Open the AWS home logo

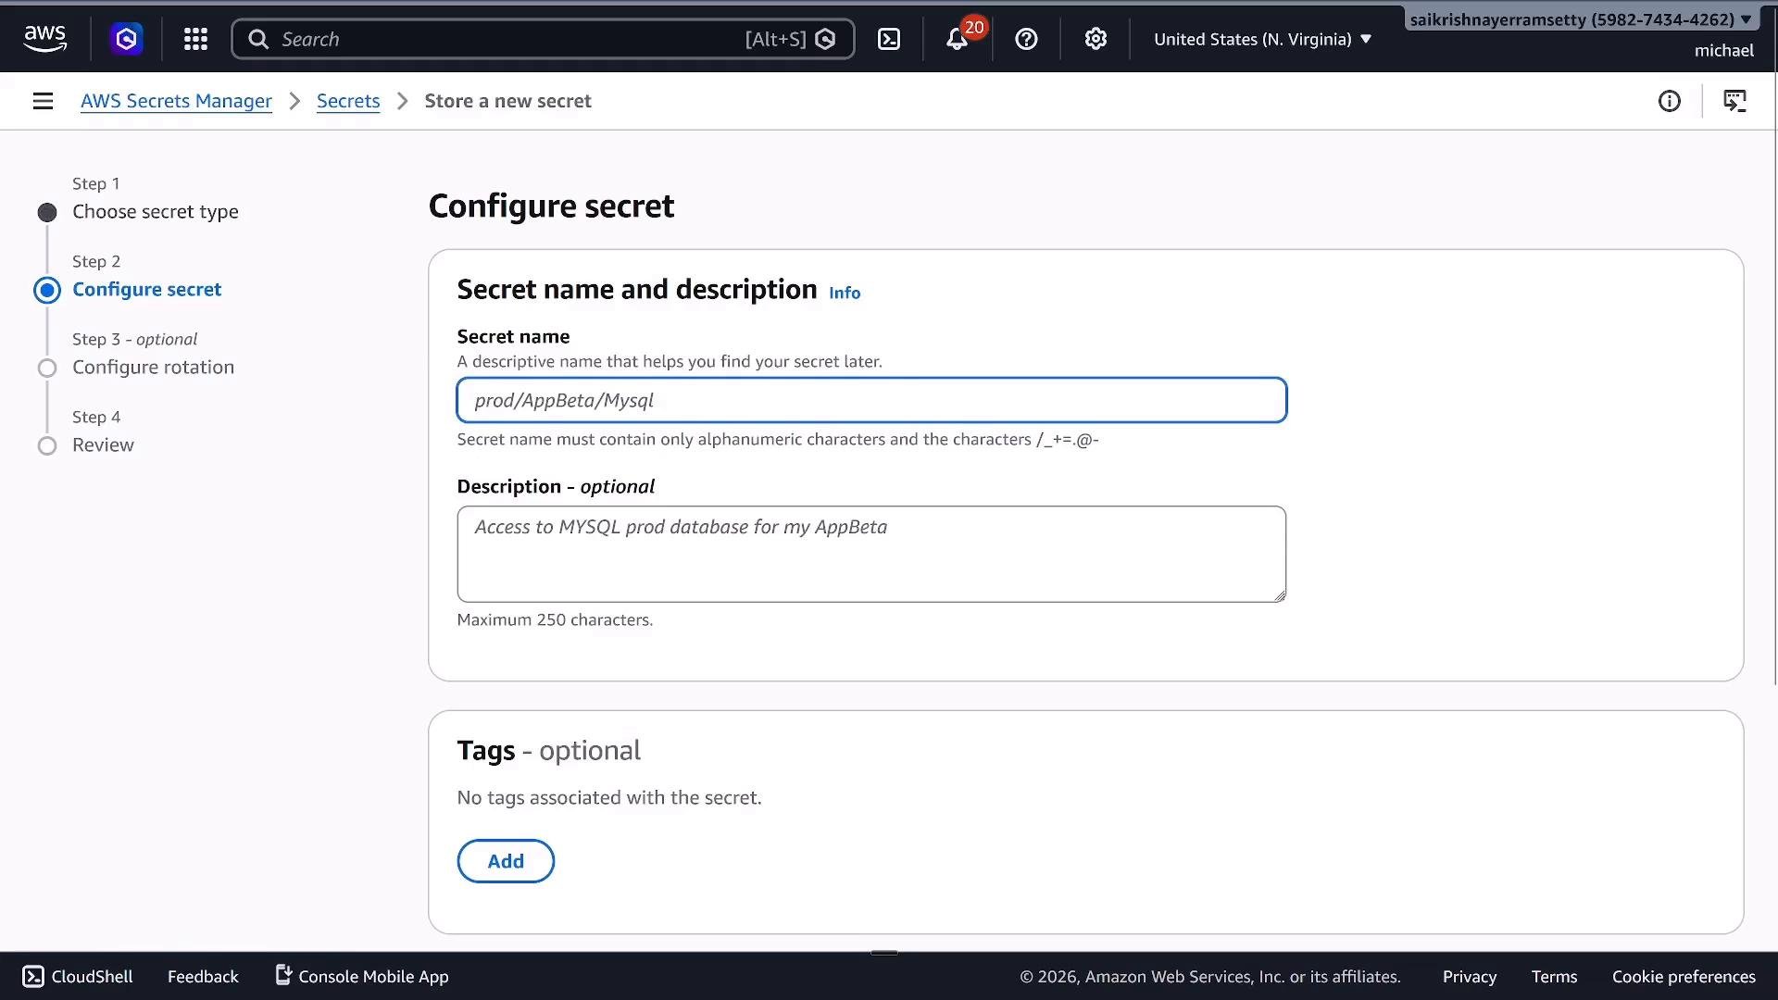[44, 39]
